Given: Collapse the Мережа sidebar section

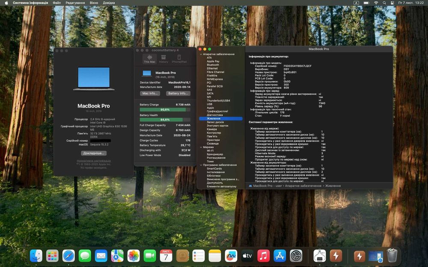Looking at the screenshot, I should (x=201, y=147).
